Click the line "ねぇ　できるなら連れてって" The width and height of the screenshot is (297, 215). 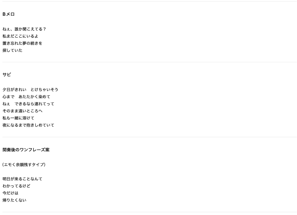click(28, 104)
